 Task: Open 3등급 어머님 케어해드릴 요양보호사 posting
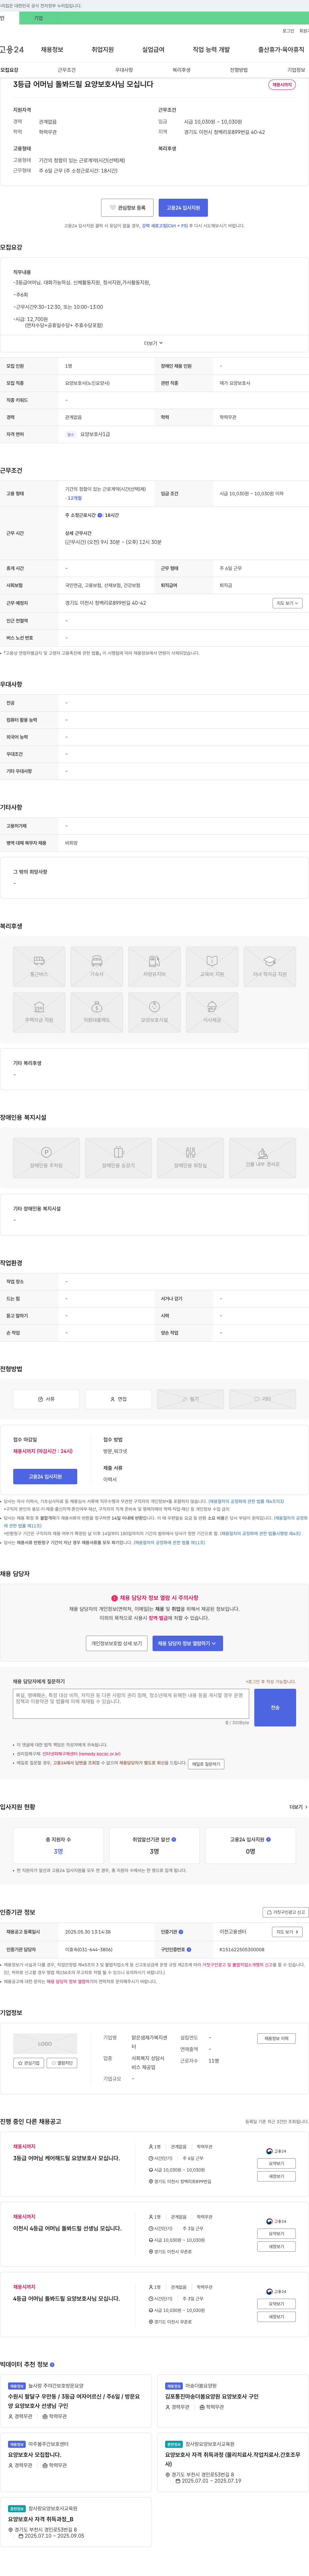[66, 2158]
